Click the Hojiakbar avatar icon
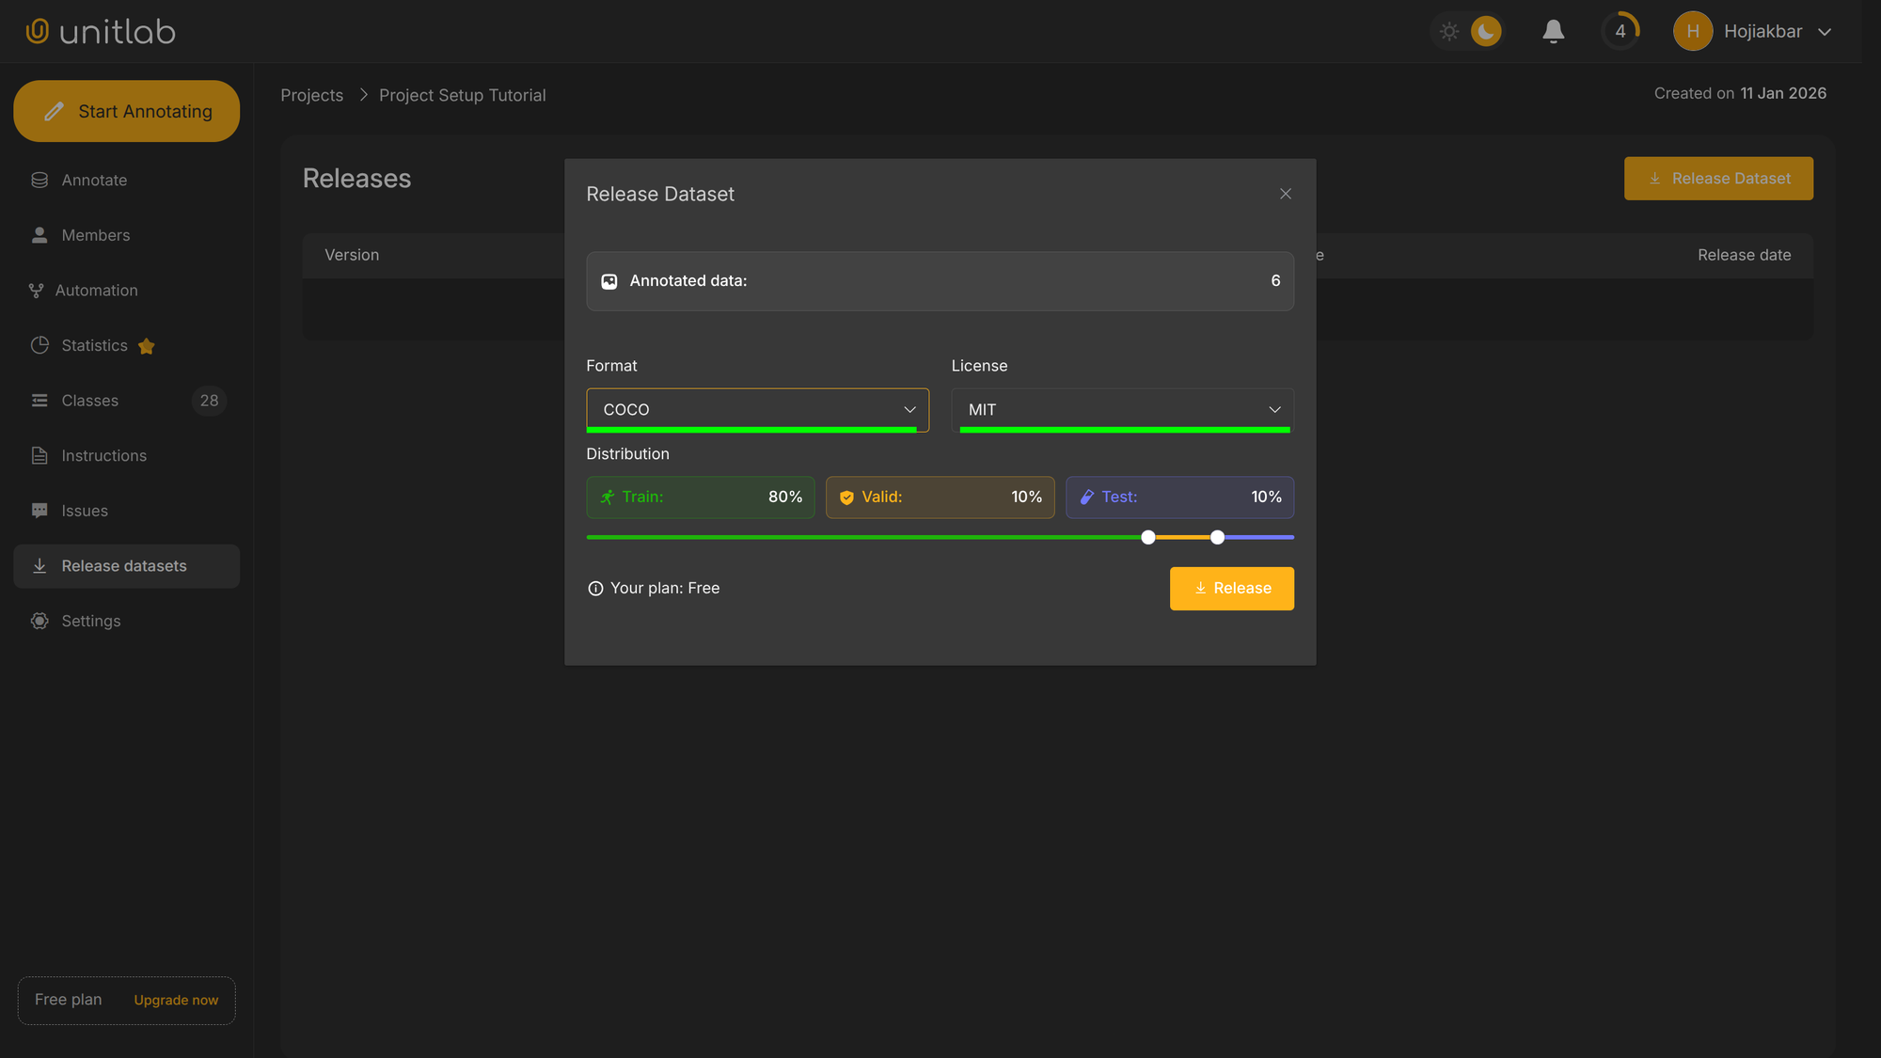This screenshot has width=1881, height=1058. point(1692,32)
